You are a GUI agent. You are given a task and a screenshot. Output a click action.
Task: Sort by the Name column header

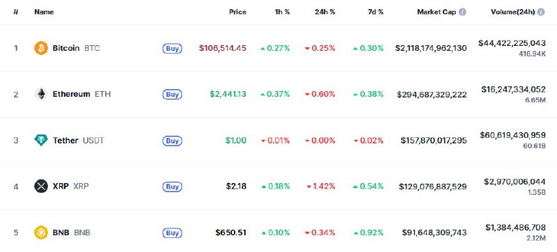point(44,12)
